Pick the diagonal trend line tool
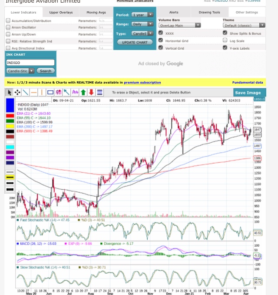Screen dimensions: 278x295 coord(25,92)
